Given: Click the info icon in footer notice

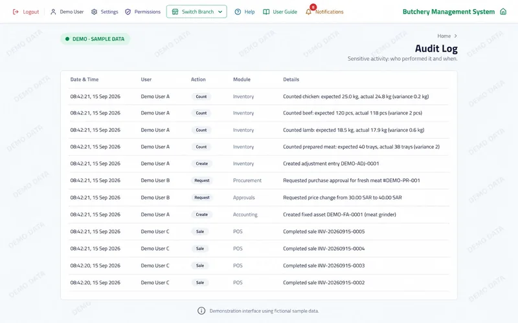Looking at the screenshot, I should [x=201, y=311].
